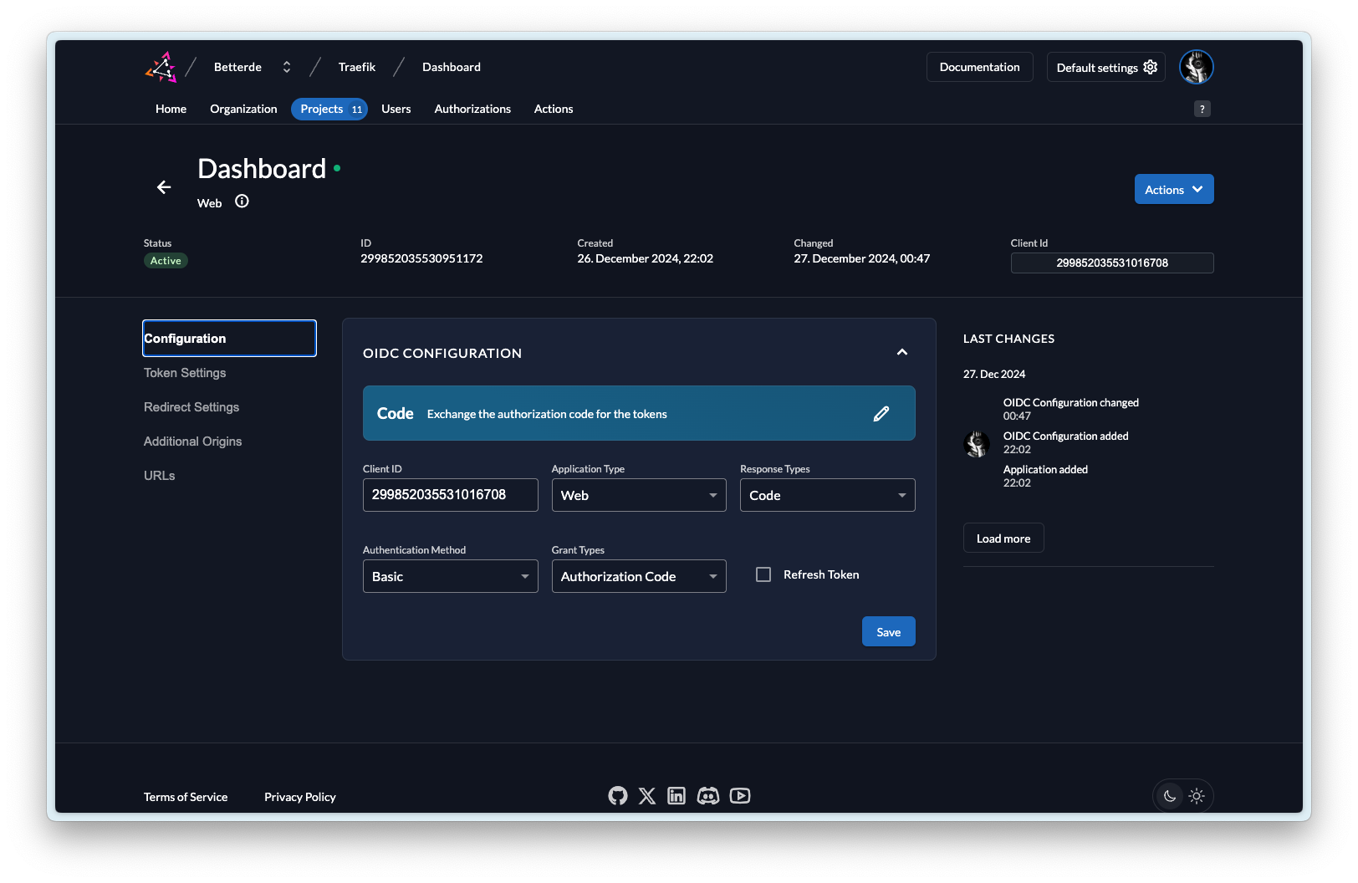Open the Home tab

click(x=171, y=109)
